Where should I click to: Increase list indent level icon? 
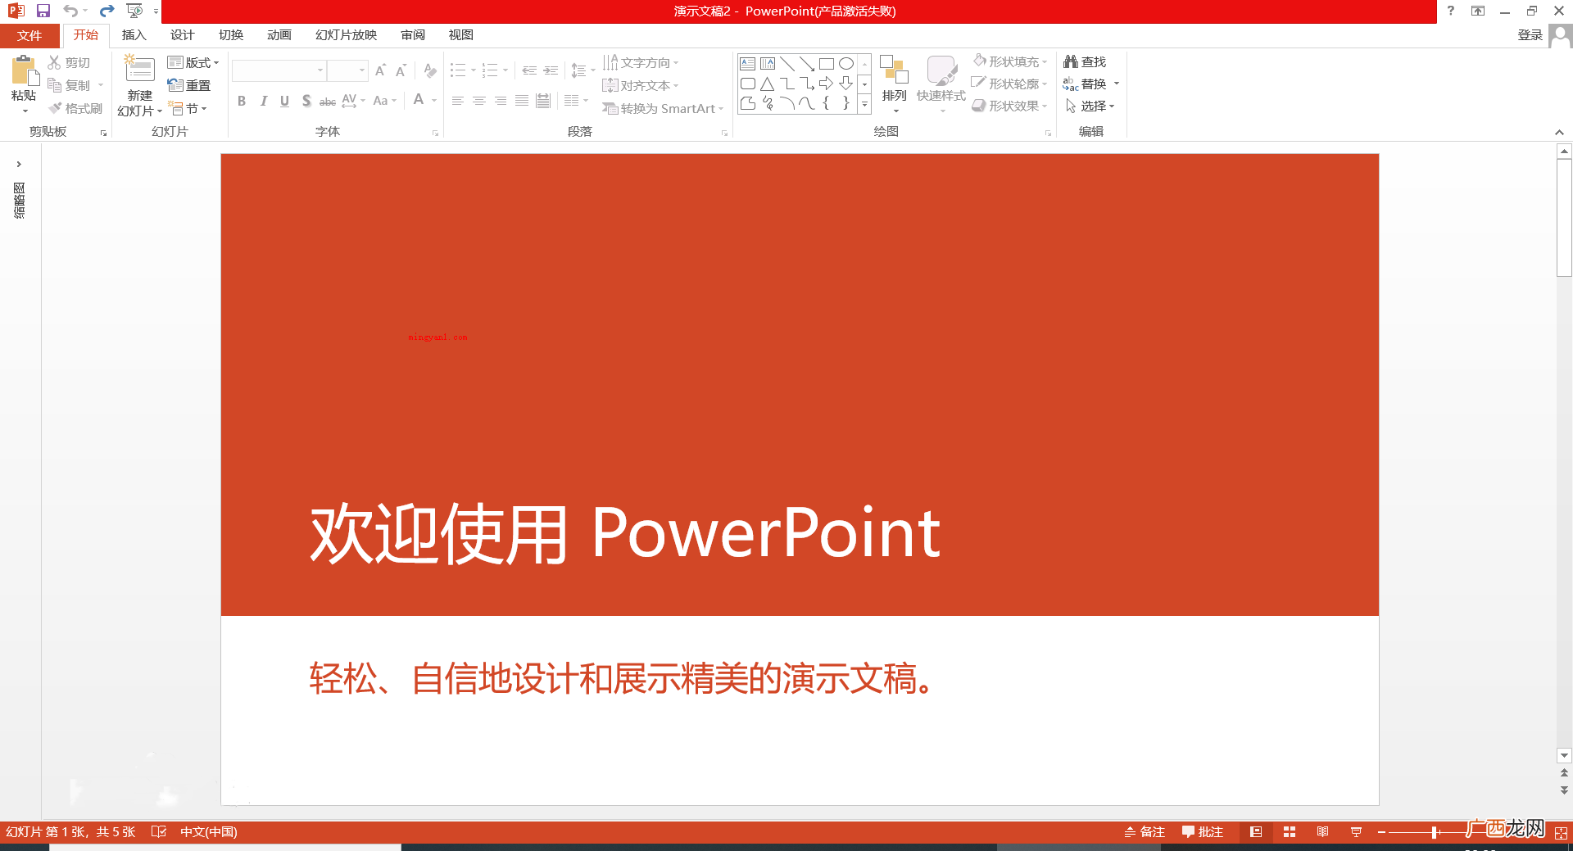click(x=551, y=70)
